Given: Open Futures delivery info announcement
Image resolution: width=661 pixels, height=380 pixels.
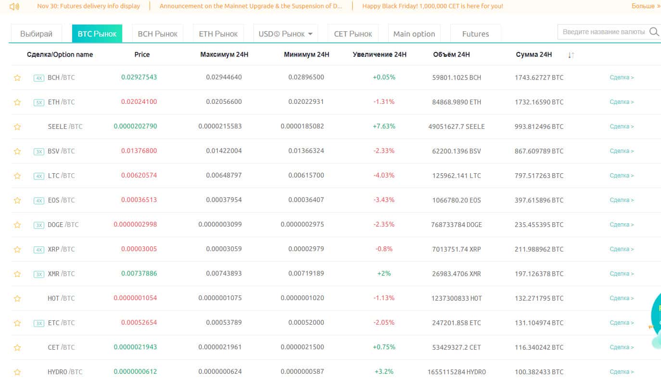Looking at the screenshot, I should (x=89, y=6).
